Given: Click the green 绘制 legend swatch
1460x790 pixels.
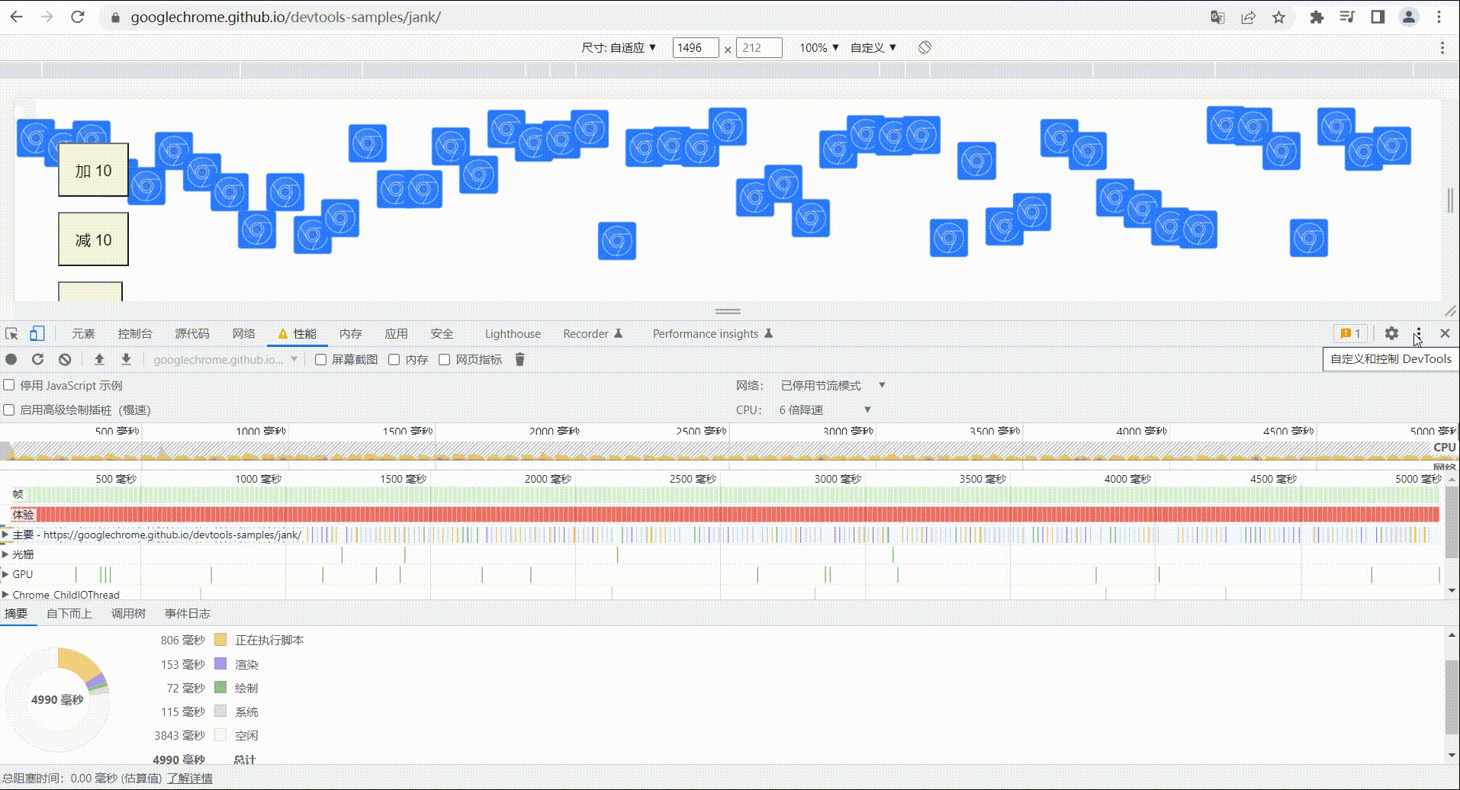Looking at the screenshot, I should coord(220,687).
